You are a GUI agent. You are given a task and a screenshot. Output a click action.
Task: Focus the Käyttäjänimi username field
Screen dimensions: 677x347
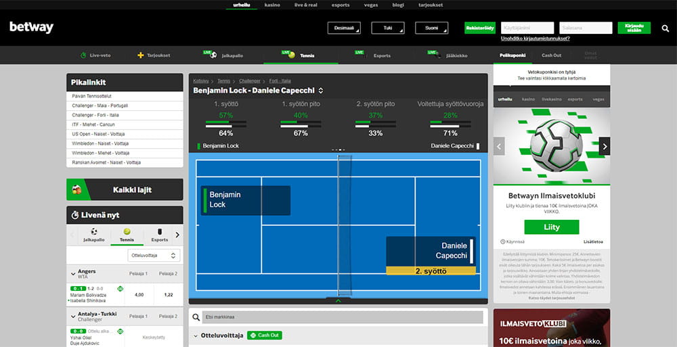(527, 28)
